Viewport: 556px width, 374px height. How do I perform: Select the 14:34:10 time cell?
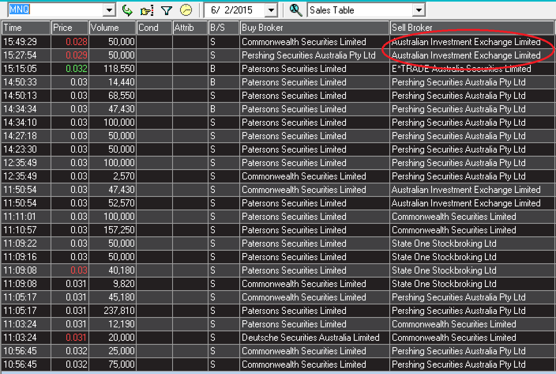[x=26, y=123]
